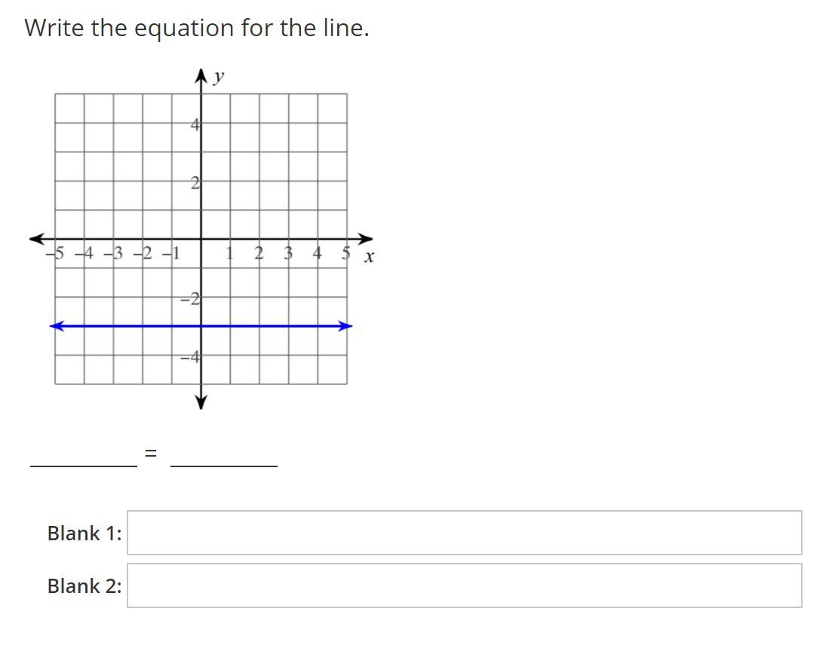This screenshot has width=835, height=645.
Task: Click the blue line's left arrowhead
Action: click(x=57, y=326)
